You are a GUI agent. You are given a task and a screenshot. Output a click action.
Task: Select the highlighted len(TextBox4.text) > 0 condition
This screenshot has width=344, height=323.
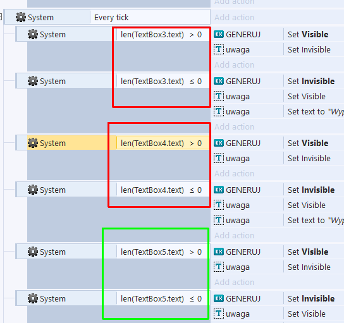(x=163, y=143)
